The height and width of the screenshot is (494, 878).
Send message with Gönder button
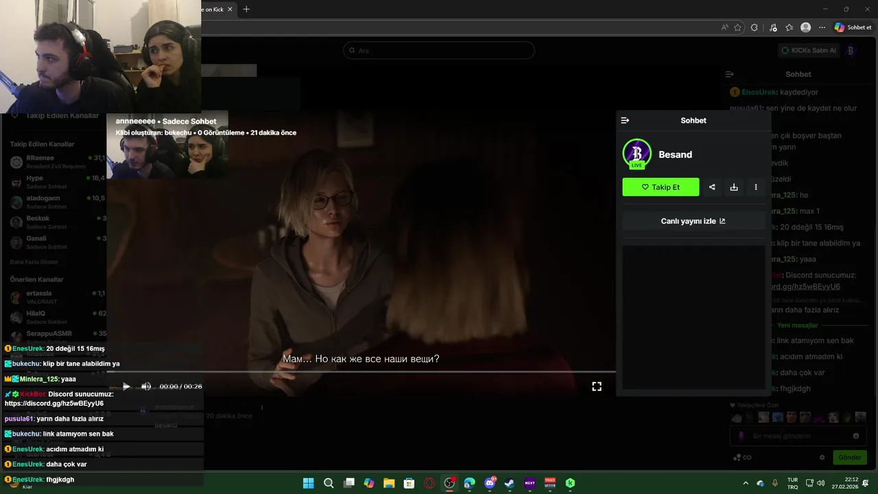(850, 457)
